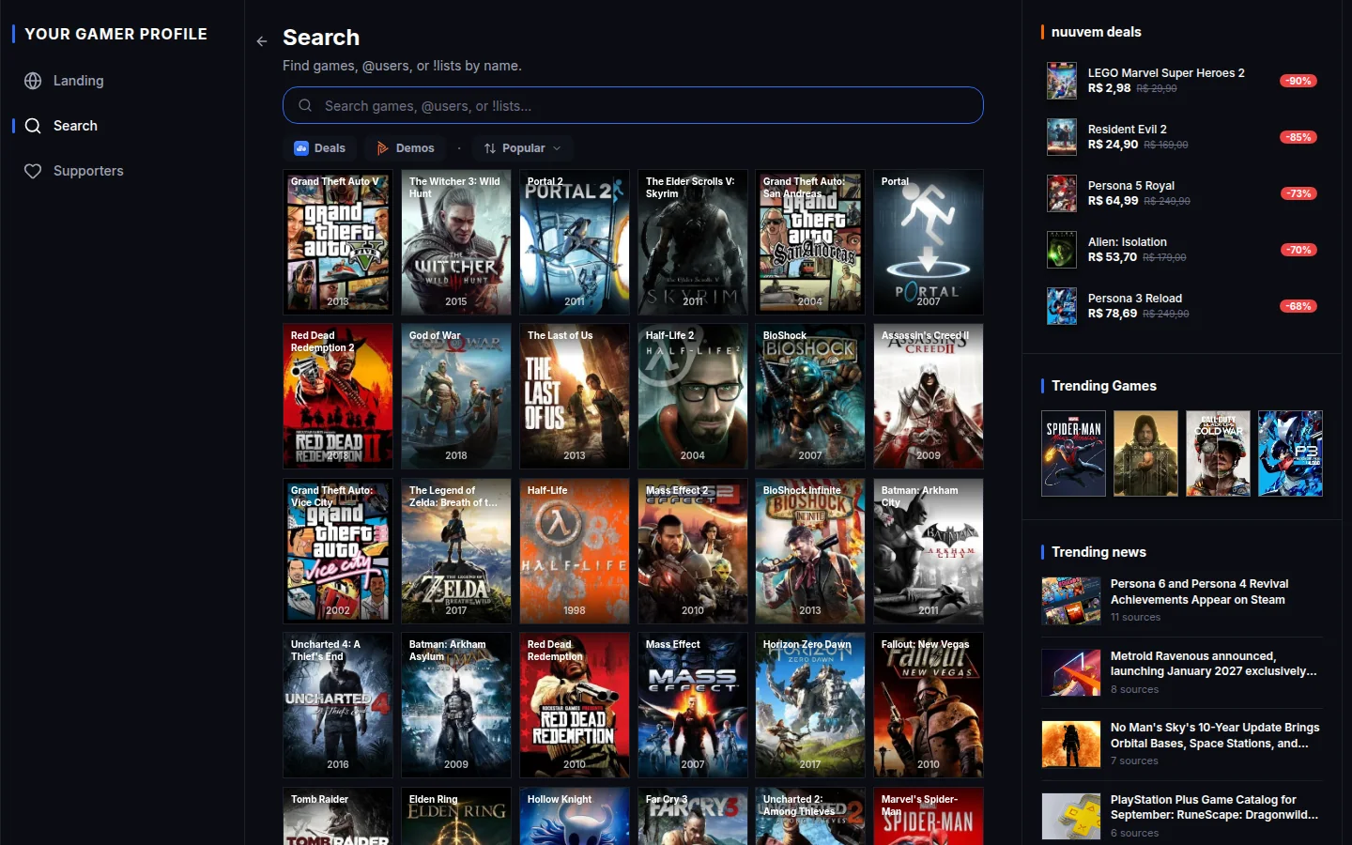Open the Popular sort dropdown chevron

click(x=557, y=148)
